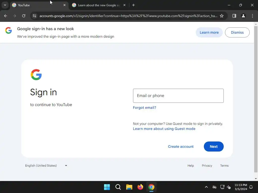Click the browser back arrow
This screenshot has width=258, height=193.
[x=6, y=16]
